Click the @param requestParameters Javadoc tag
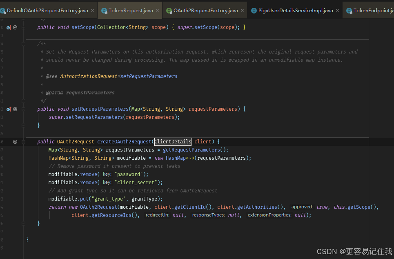 80,93
